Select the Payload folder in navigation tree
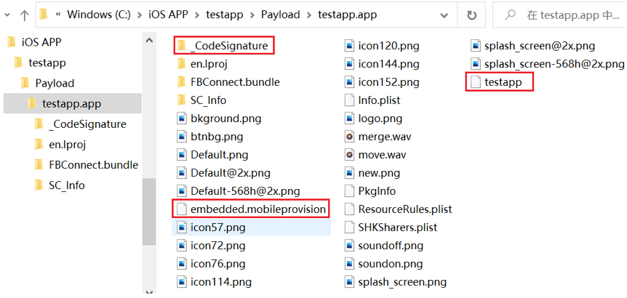Screen dimensions: 627x298 54,83
